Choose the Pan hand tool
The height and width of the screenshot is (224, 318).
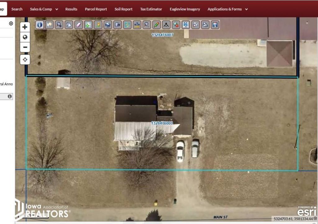(69, 25)
